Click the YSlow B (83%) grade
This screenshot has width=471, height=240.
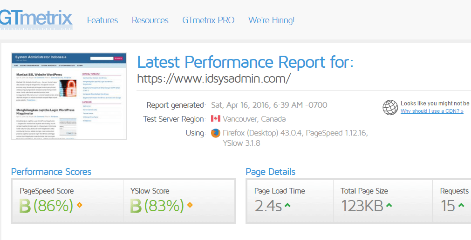(x=157, y=206)
